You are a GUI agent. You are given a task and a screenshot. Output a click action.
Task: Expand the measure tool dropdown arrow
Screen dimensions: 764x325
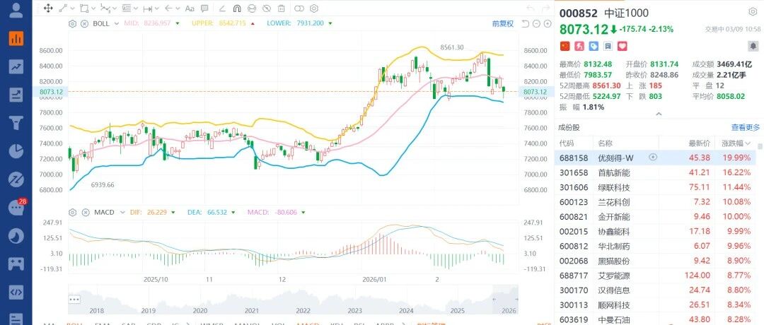click(x=157, y=8)
